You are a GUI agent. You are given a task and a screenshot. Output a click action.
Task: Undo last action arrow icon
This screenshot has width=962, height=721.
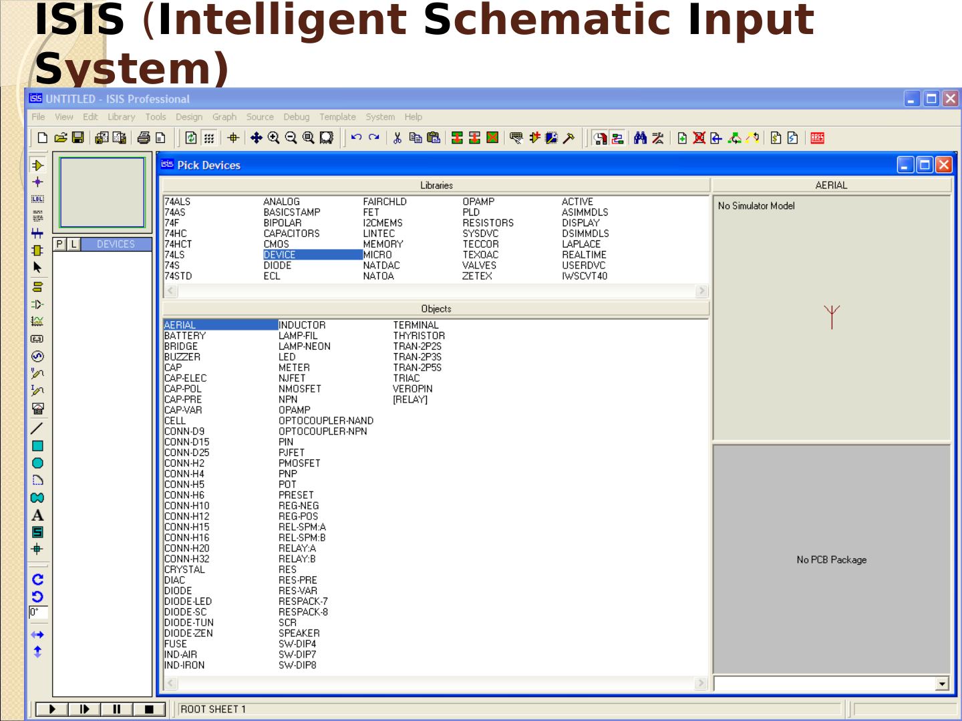(x=356, y=138)
